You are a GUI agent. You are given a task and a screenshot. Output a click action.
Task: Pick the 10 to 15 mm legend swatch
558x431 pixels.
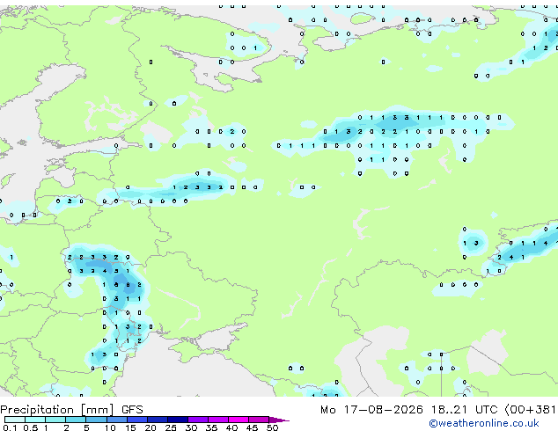(x=117, y=420)
